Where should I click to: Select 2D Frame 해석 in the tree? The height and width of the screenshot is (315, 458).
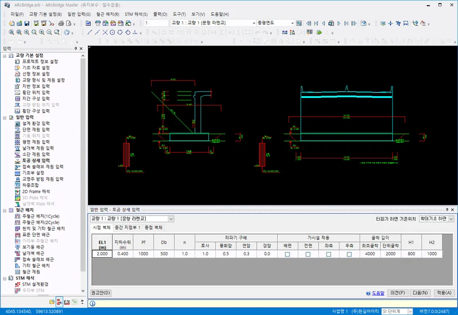click(36, 191)
